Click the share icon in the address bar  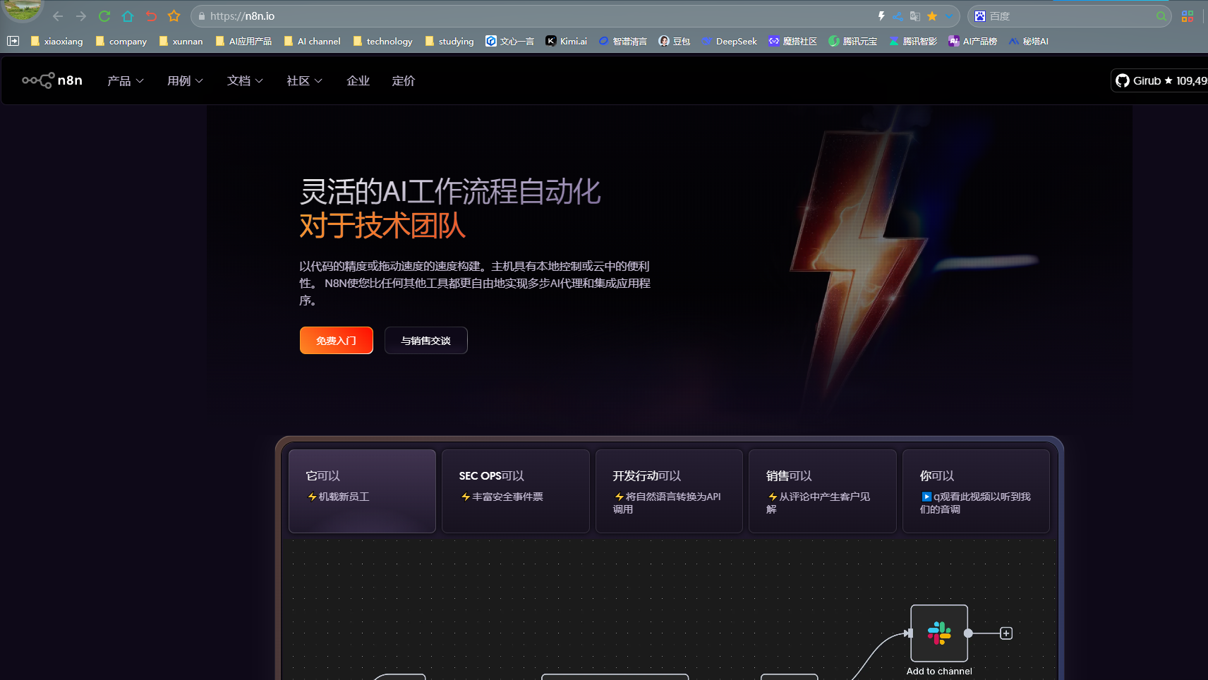[x=898, y=16]
